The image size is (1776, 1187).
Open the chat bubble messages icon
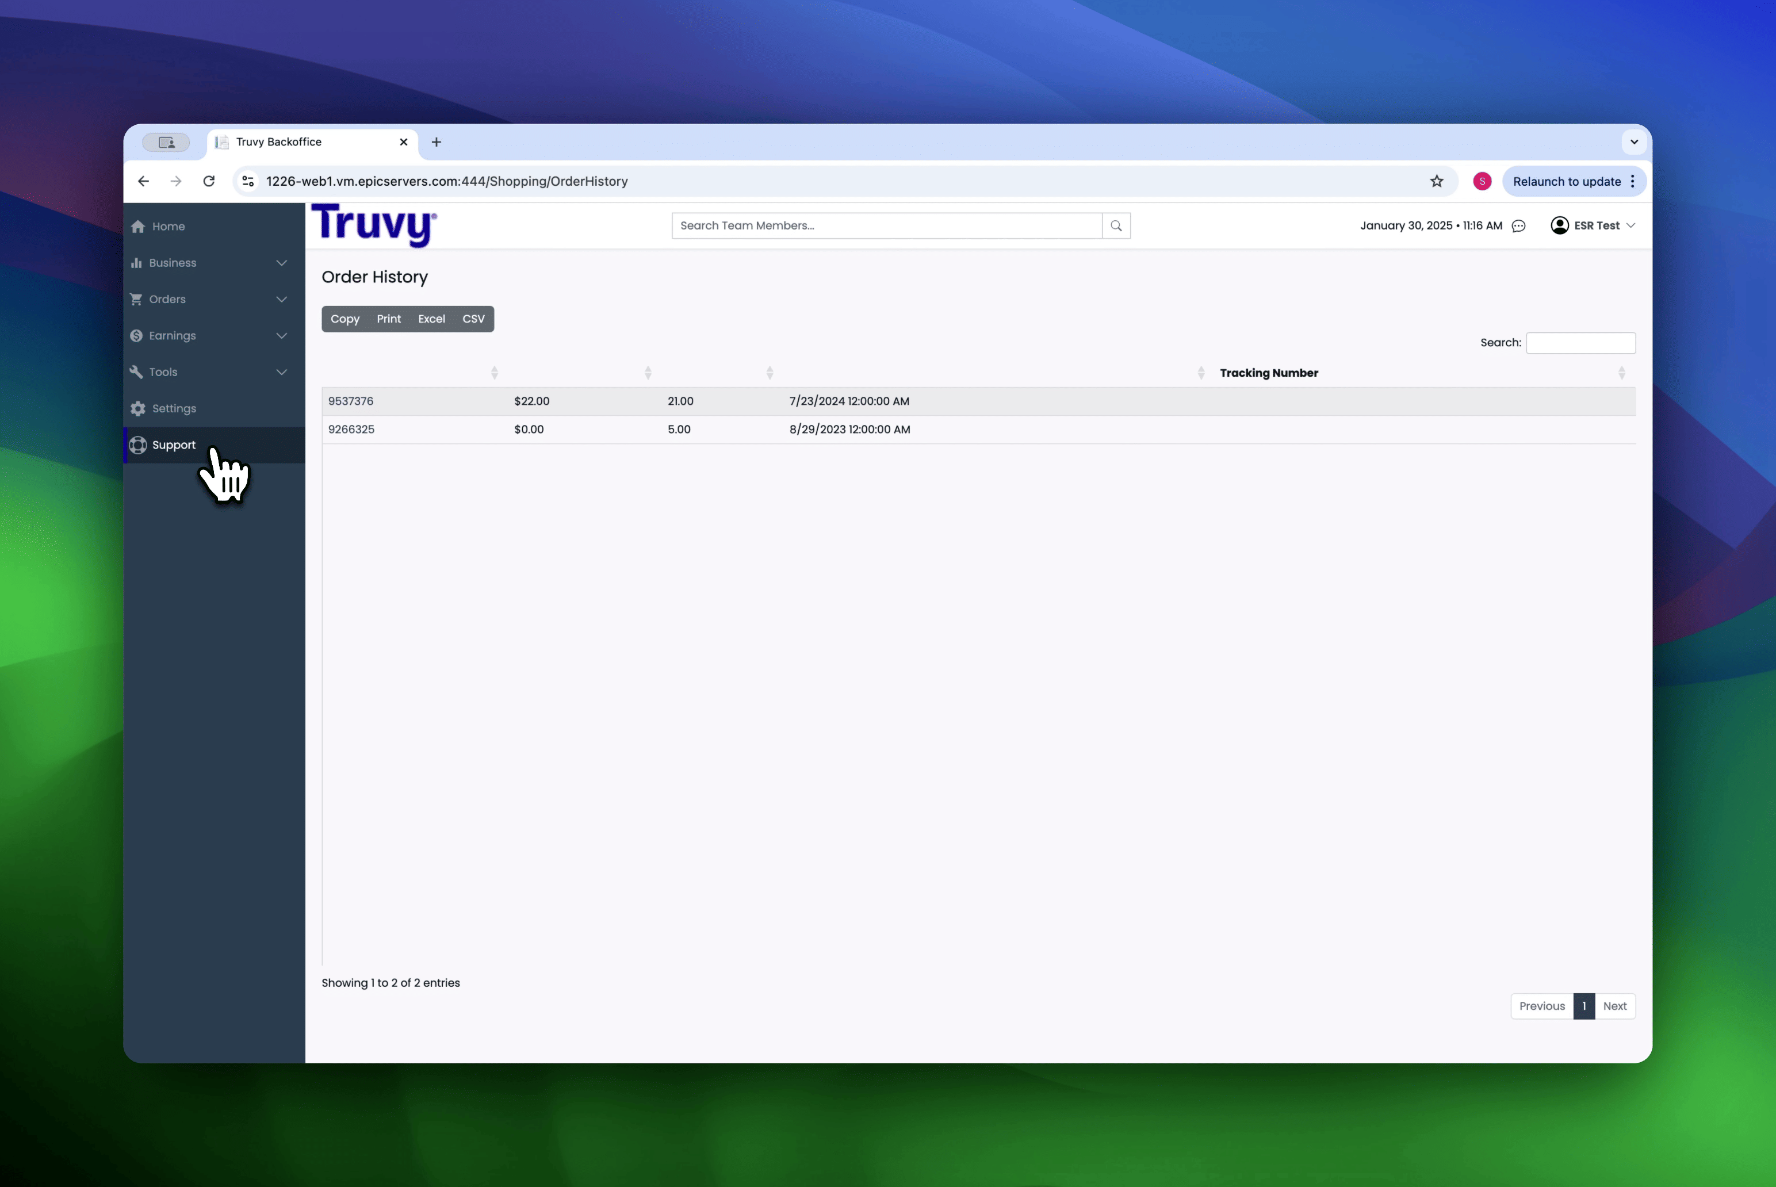pos(1518,225)
